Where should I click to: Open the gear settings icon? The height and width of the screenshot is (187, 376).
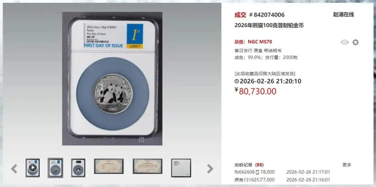click(x=355, y=42)
